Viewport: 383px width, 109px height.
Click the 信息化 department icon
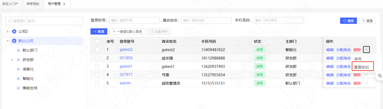pyautogui.click(x=18, y=69)
